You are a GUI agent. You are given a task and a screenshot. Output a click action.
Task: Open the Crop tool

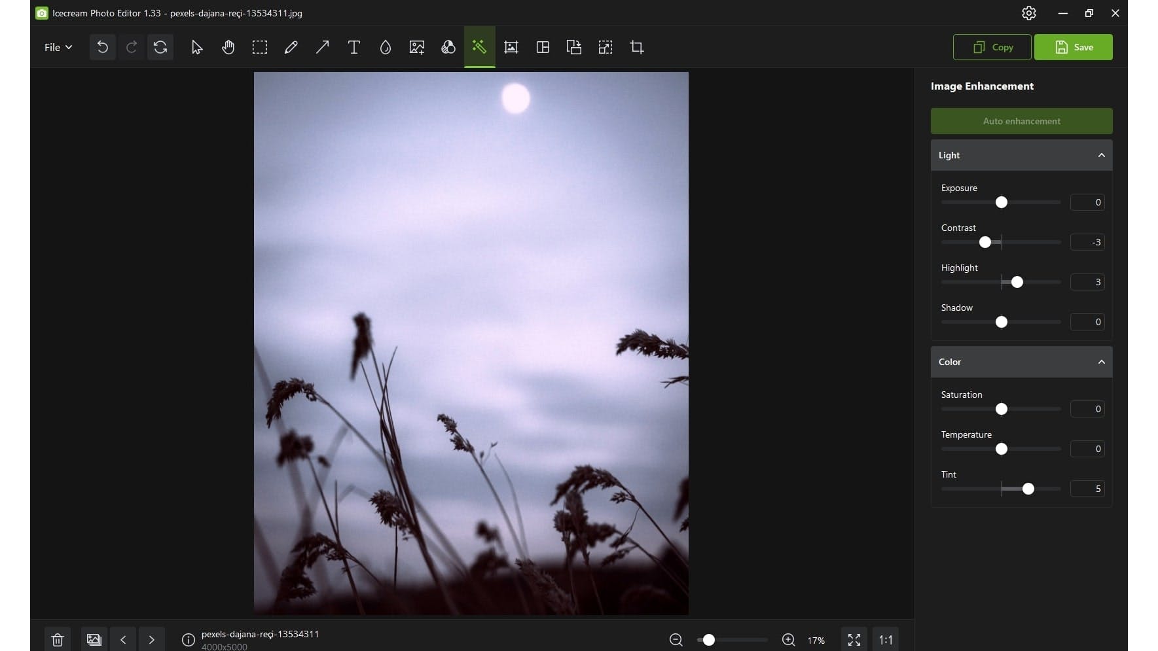click(x=636, y=47)
